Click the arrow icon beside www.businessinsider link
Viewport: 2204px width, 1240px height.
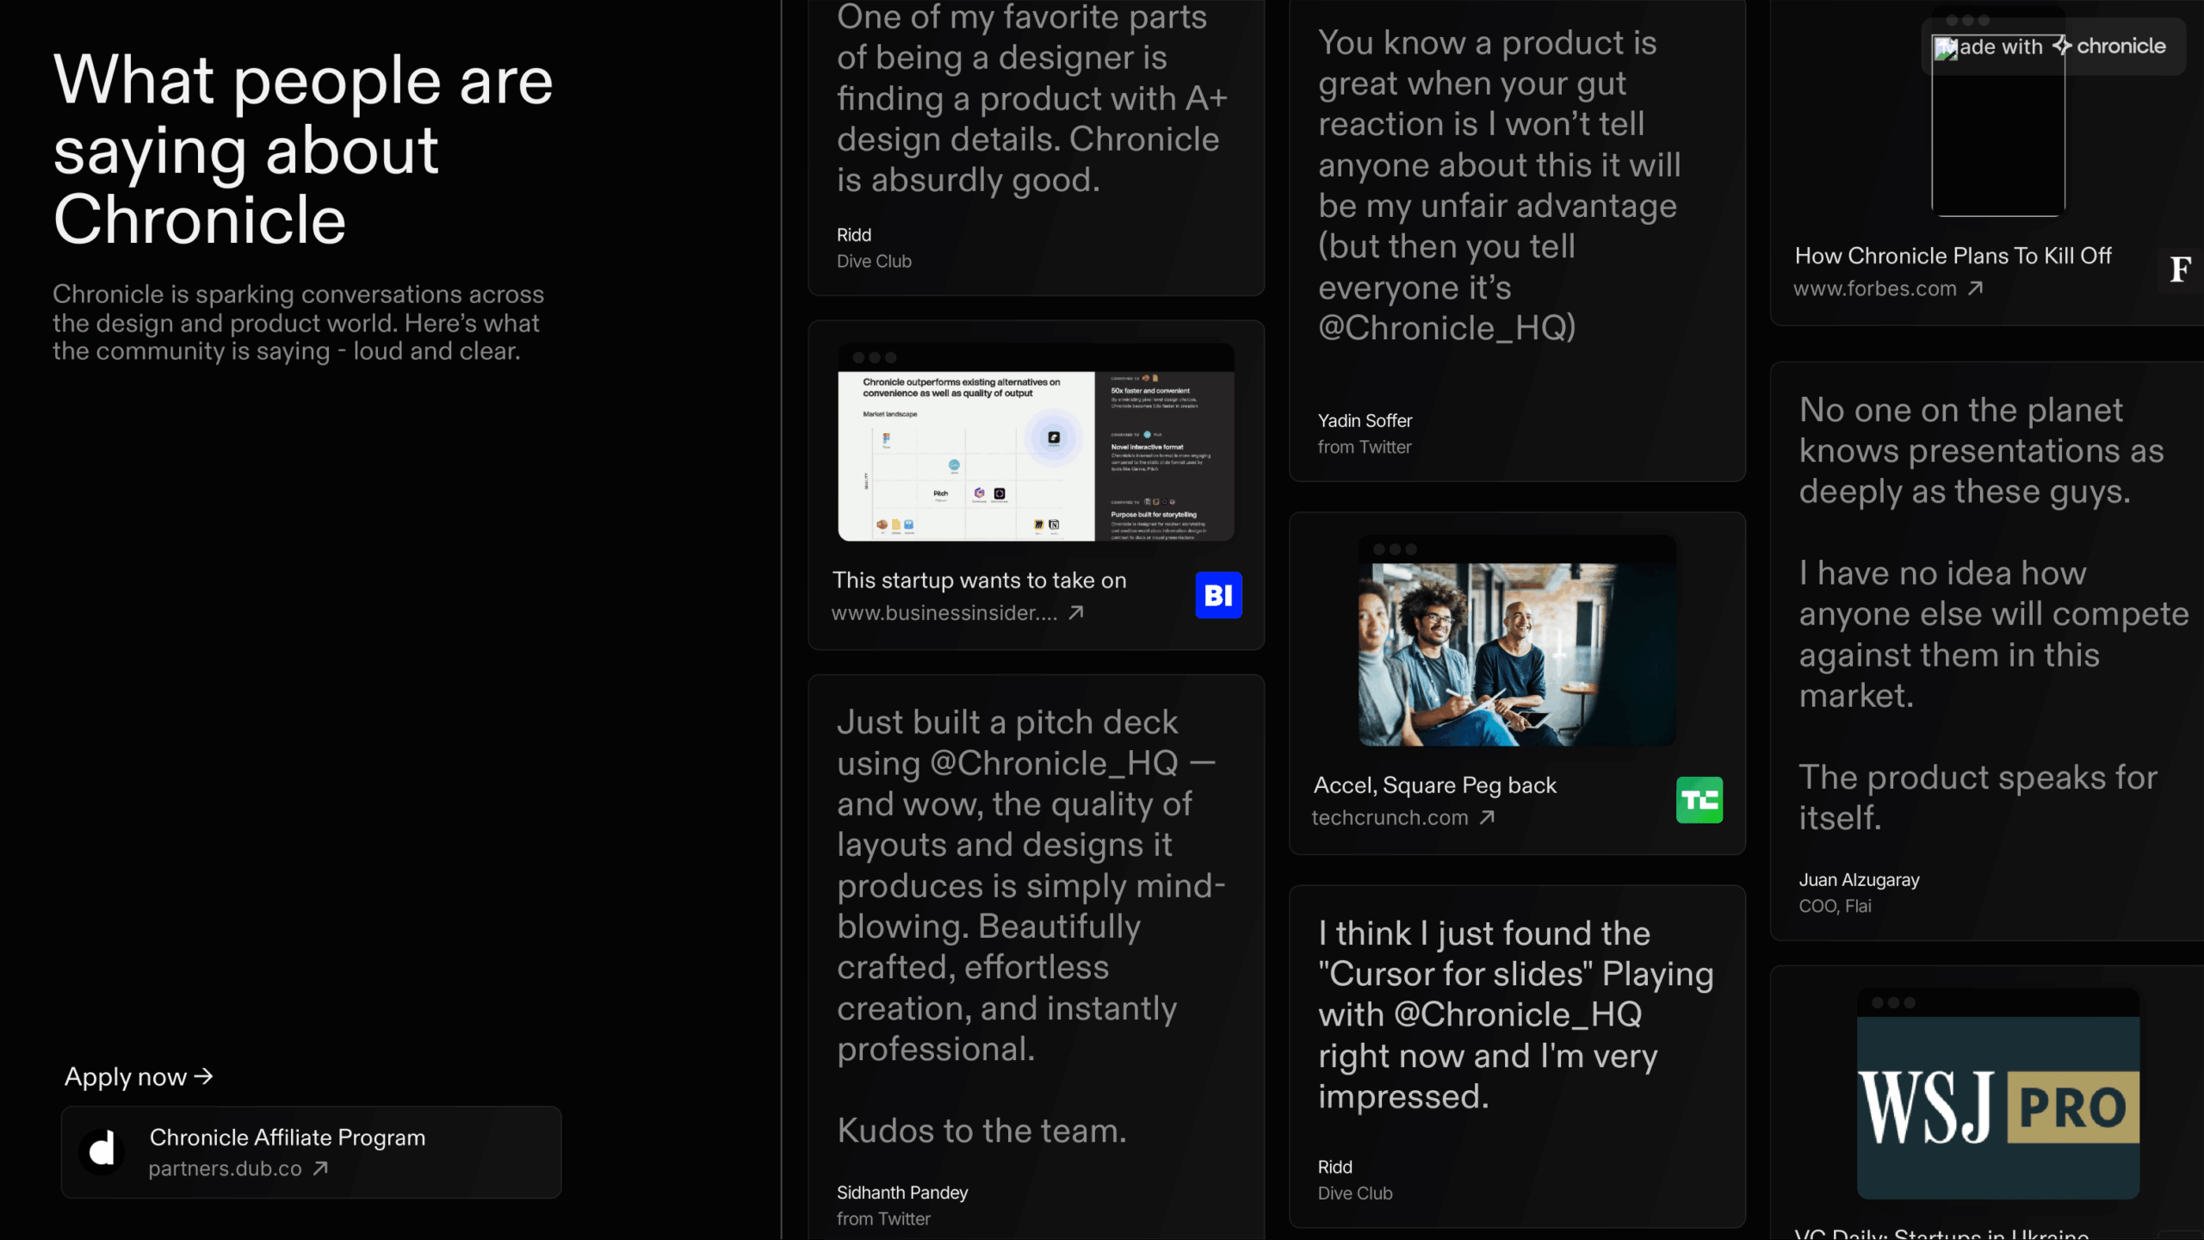(1076, 612)
